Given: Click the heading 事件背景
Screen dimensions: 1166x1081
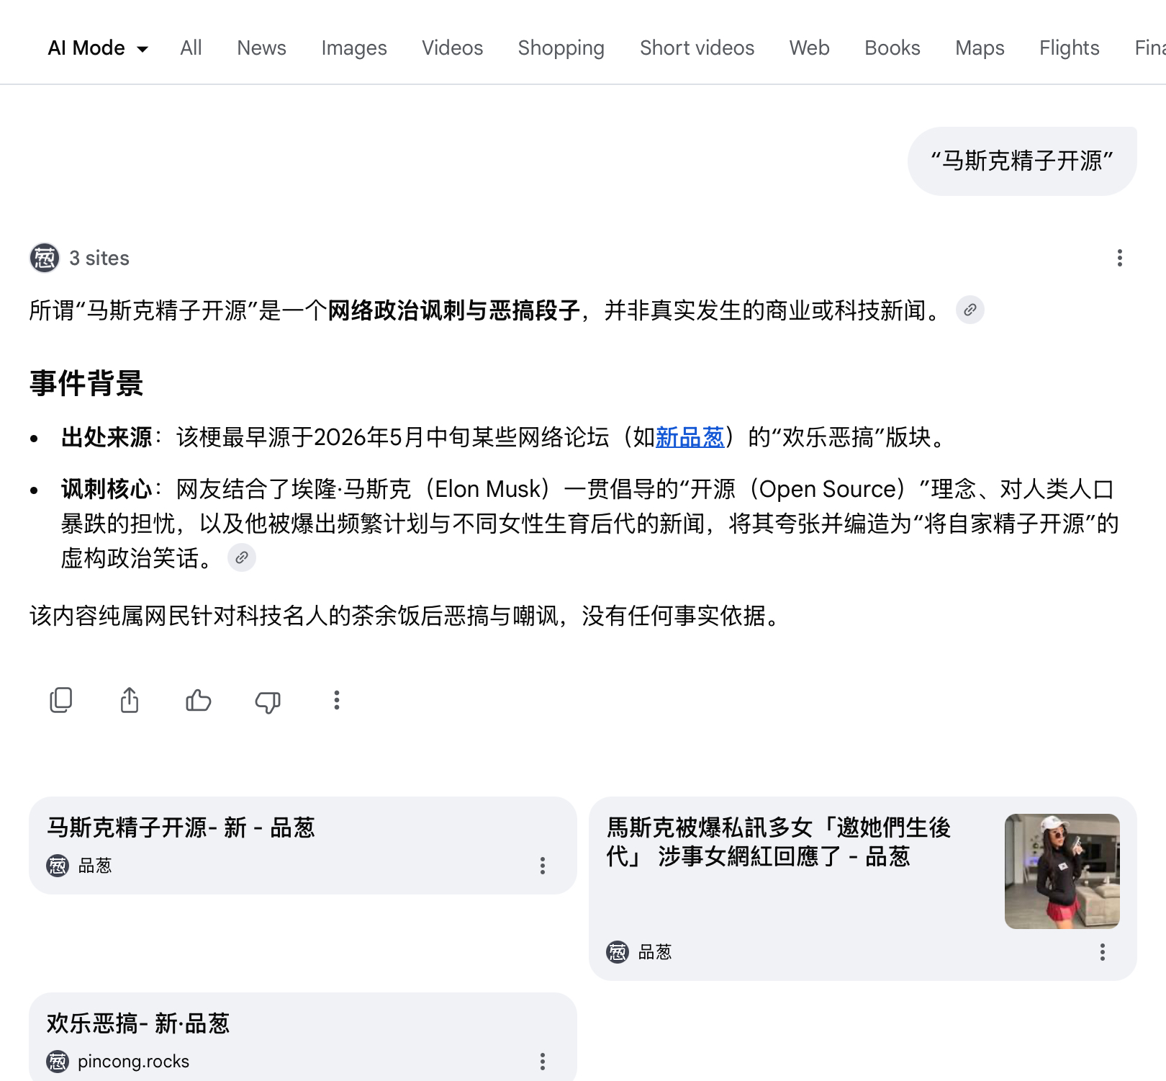Looking at the screenshot, I should (86, 383).
